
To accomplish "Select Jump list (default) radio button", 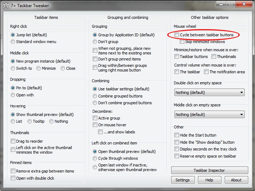I will 13,35.
